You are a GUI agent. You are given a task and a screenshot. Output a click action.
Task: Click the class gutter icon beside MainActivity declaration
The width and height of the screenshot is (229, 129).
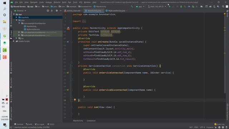68,28
